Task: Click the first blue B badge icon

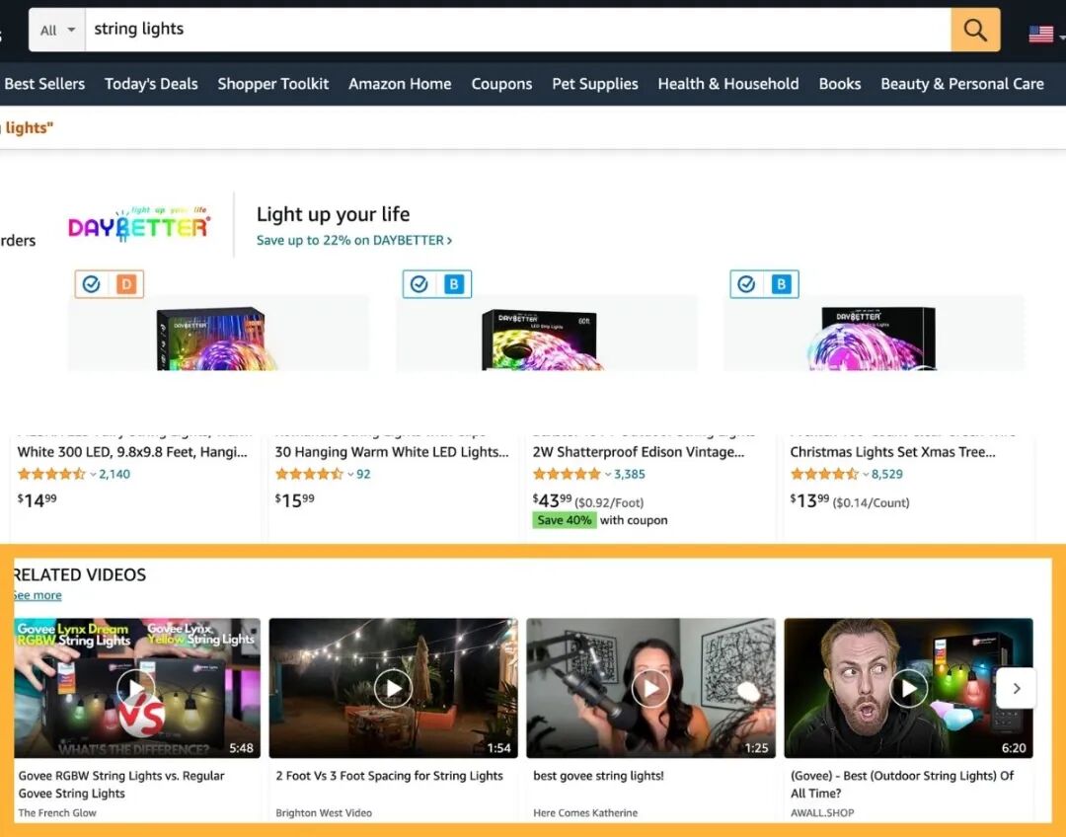Action: 454,283
